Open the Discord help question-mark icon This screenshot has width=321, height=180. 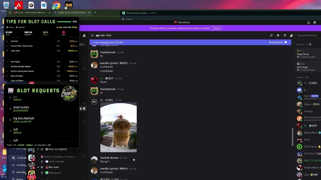pyautogui.click(x=315, y=22)
